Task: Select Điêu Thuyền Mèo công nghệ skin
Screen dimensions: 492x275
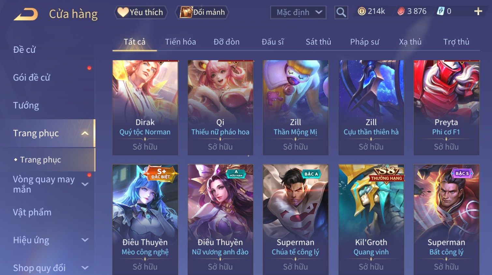Action: coord(145,220)
